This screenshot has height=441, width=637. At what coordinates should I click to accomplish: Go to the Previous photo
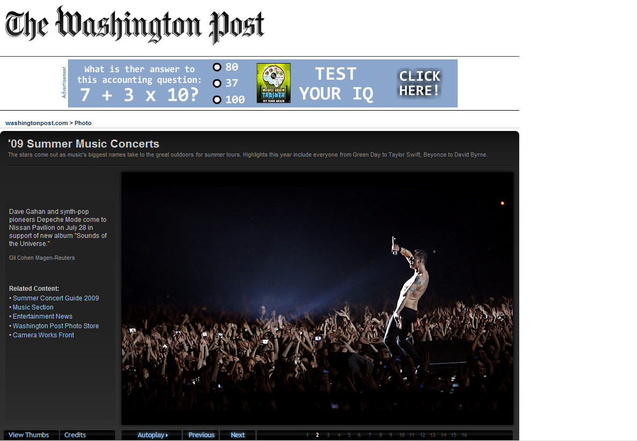click(201, 435)
